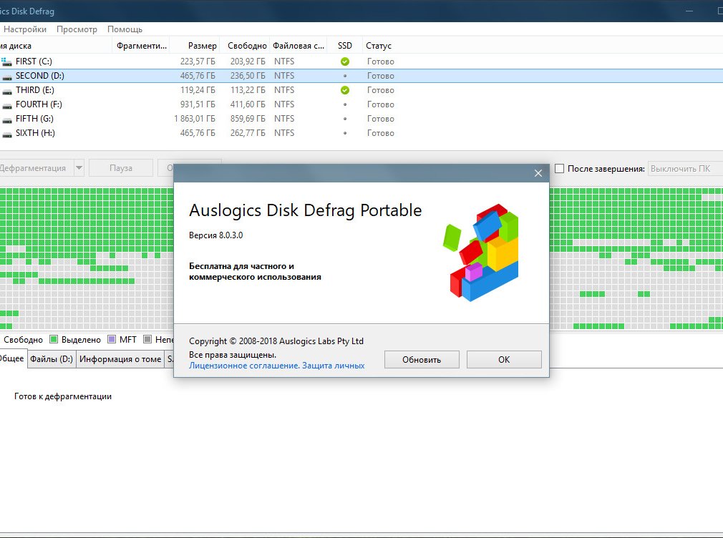Sort by the Свободно column header
The width and height of the screenshot is (723, 538).
[x=245, y=46]
